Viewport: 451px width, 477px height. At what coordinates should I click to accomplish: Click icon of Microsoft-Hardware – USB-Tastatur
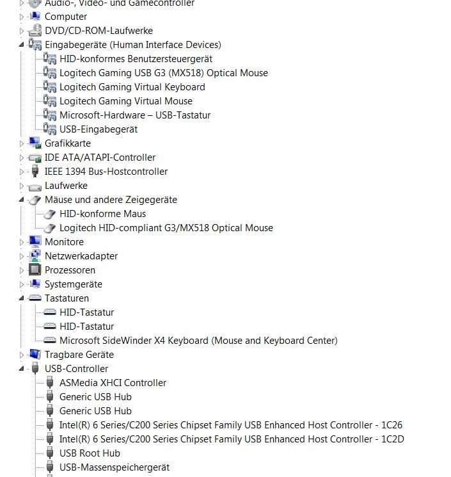coord(50,115)
